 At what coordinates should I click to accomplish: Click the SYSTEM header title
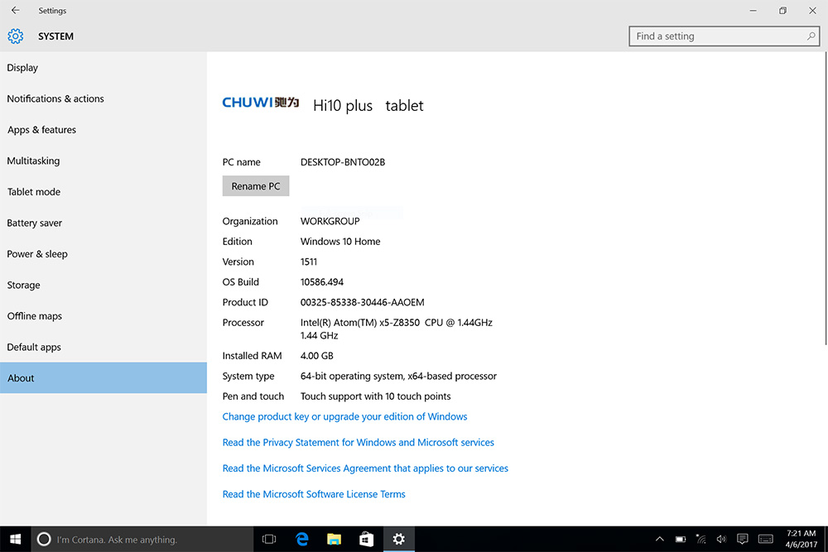tap(55, 36)
